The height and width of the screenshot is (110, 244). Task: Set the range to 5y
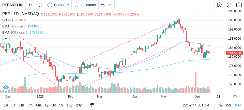[61, 105]
